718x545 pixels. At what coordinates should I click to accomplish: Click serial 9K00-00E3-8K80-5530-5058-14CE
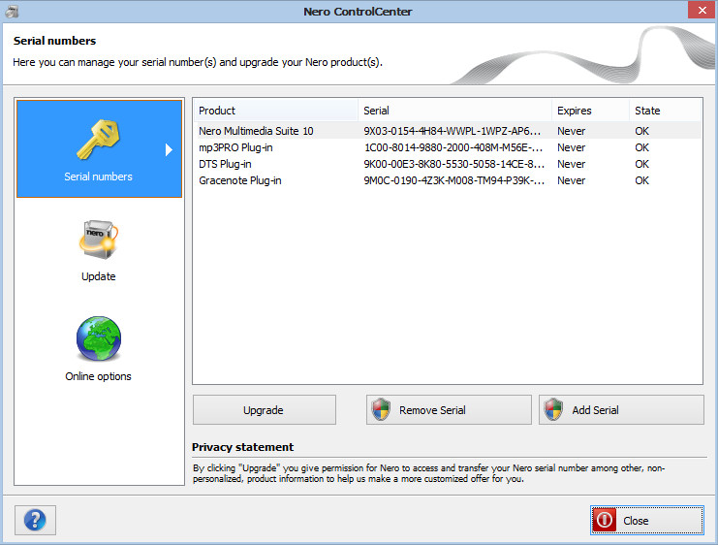tap(453, 164)
